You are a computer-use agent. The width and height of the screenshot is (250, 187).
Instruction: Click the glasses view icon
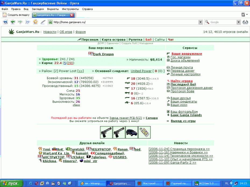(245, 22)
